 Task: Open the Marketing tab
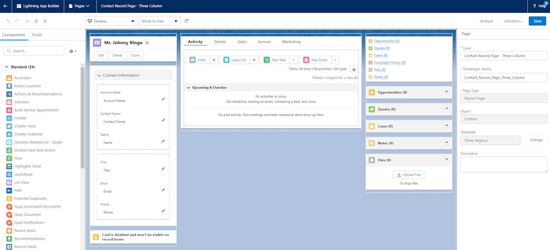point(291,42)
